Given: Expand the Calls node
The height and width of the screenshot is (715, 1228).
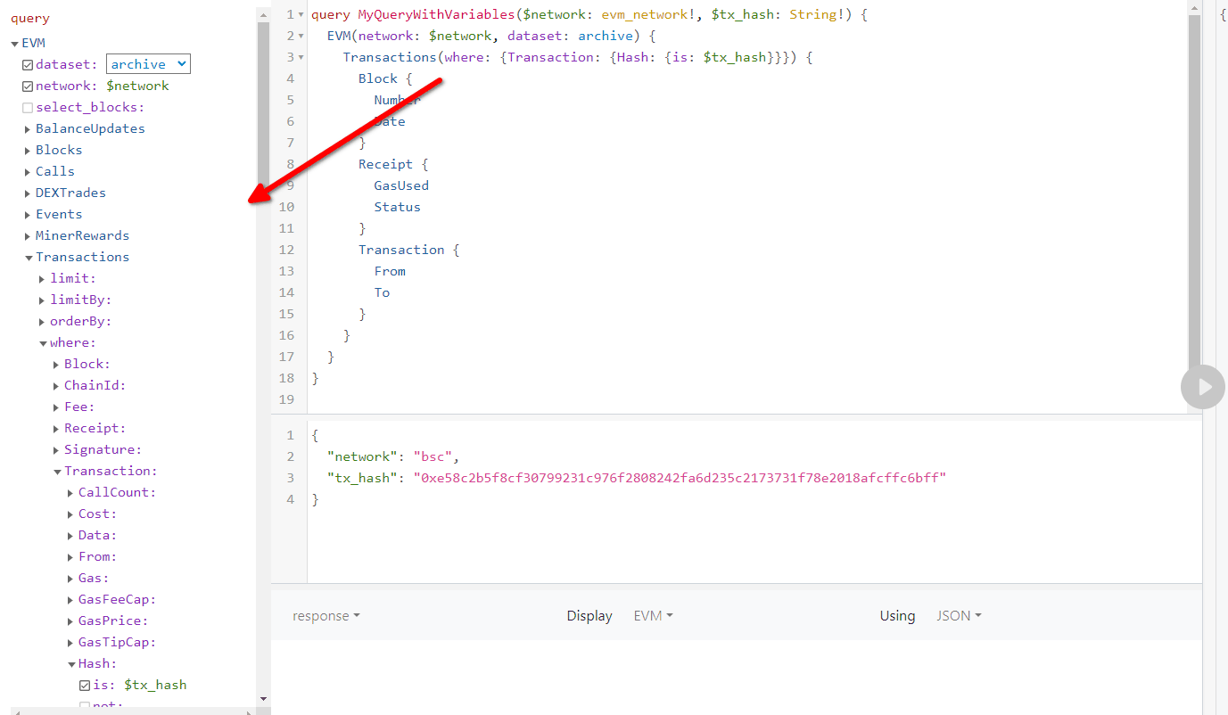Looking at the screenshot, I should (x=28, y=172).
